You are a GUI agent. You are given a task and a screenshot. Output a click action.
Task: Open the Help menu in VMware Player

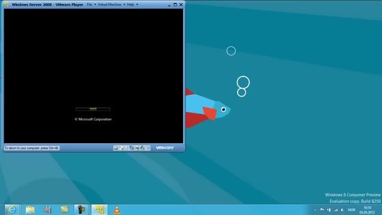pos(130,4)
